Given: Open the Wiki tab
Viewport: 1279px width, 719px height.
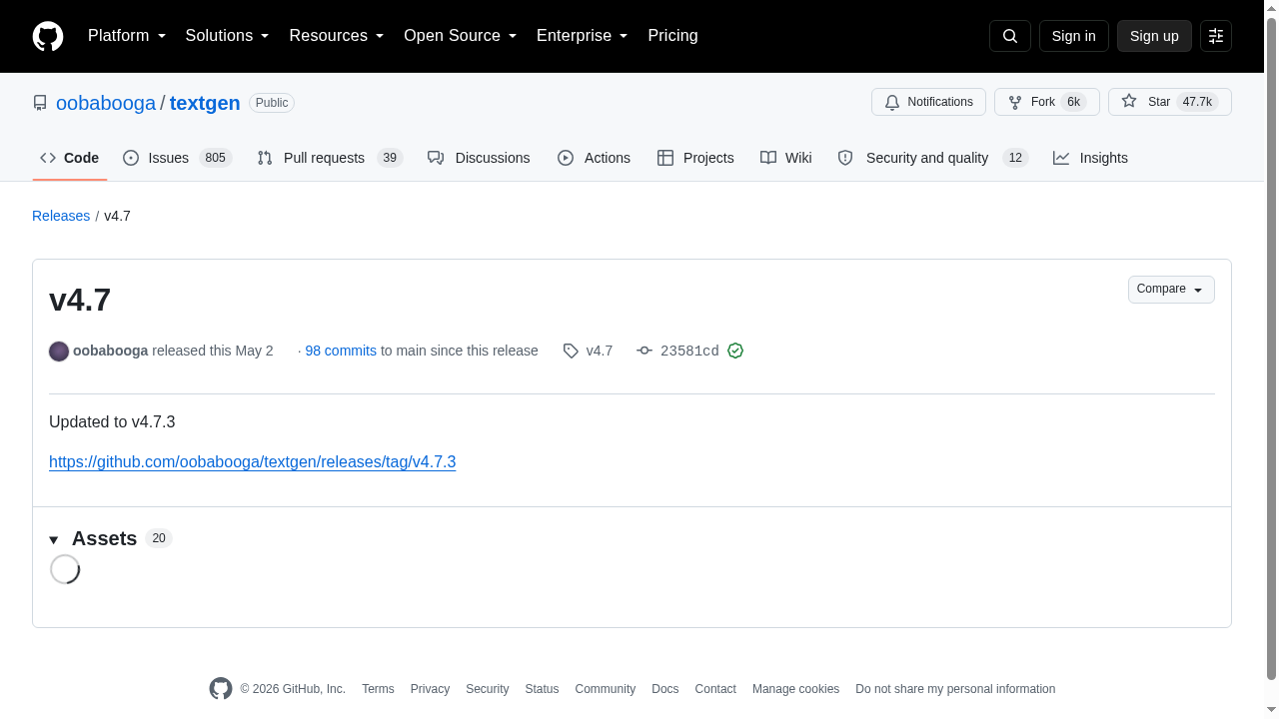Looking at the screenshot, I should [785, 158].
